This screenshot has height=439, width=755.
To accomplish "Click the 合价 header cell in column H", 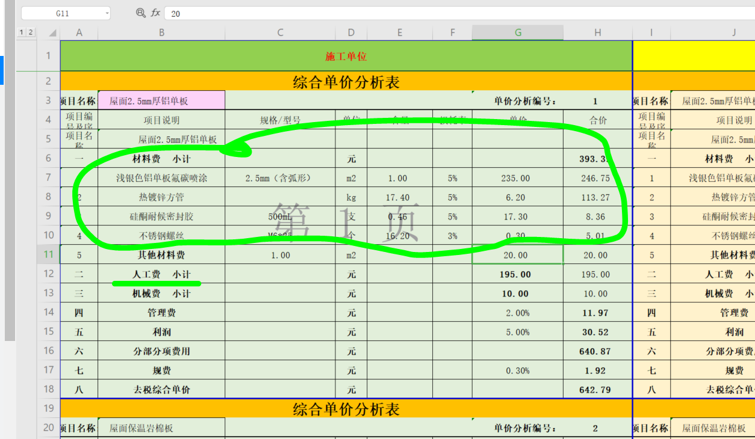I will pyautogui.click(x=598, y=120).
